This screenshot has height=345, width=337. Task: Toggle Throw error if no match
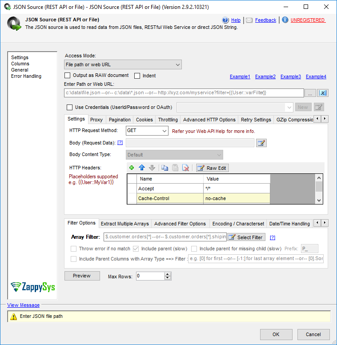click(73, 249)
